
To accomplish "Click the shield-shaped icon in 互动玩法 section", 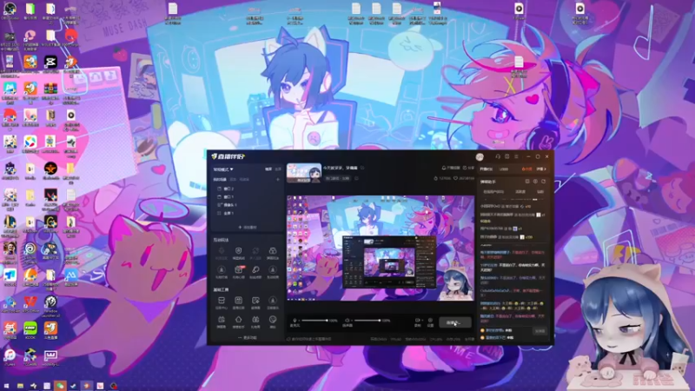I will pos(238,251).
